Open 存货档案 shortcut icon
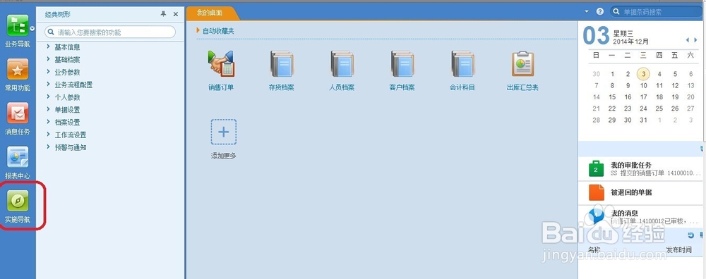 (x=282, y=64)
